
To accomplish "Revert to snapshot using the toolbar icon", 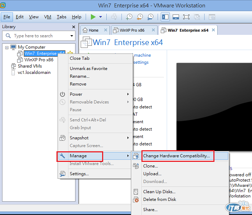I will [140, 17].
